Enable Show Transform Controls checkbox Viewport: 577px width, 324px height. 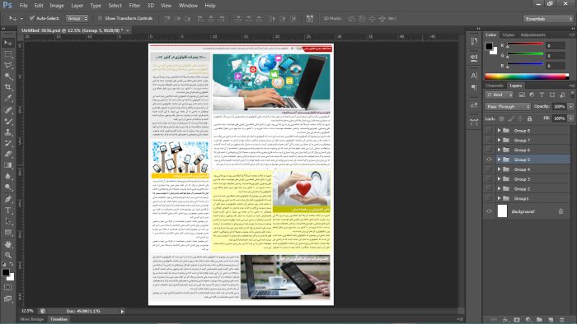click(x=100, y=18)
